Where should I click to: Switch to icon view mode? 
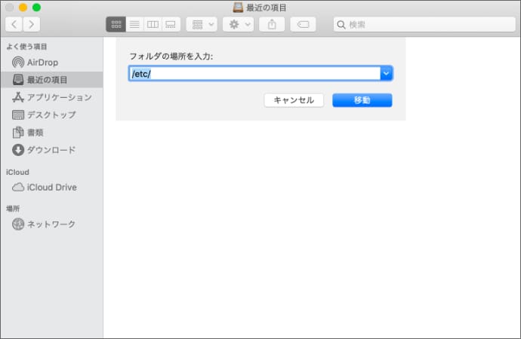116,24
